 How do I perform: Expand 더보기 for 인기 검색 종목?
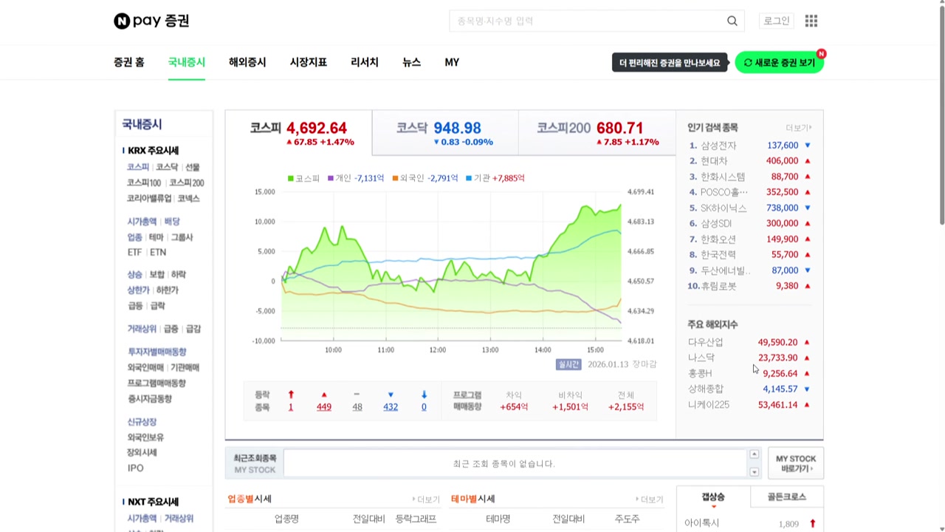[798, 128]
